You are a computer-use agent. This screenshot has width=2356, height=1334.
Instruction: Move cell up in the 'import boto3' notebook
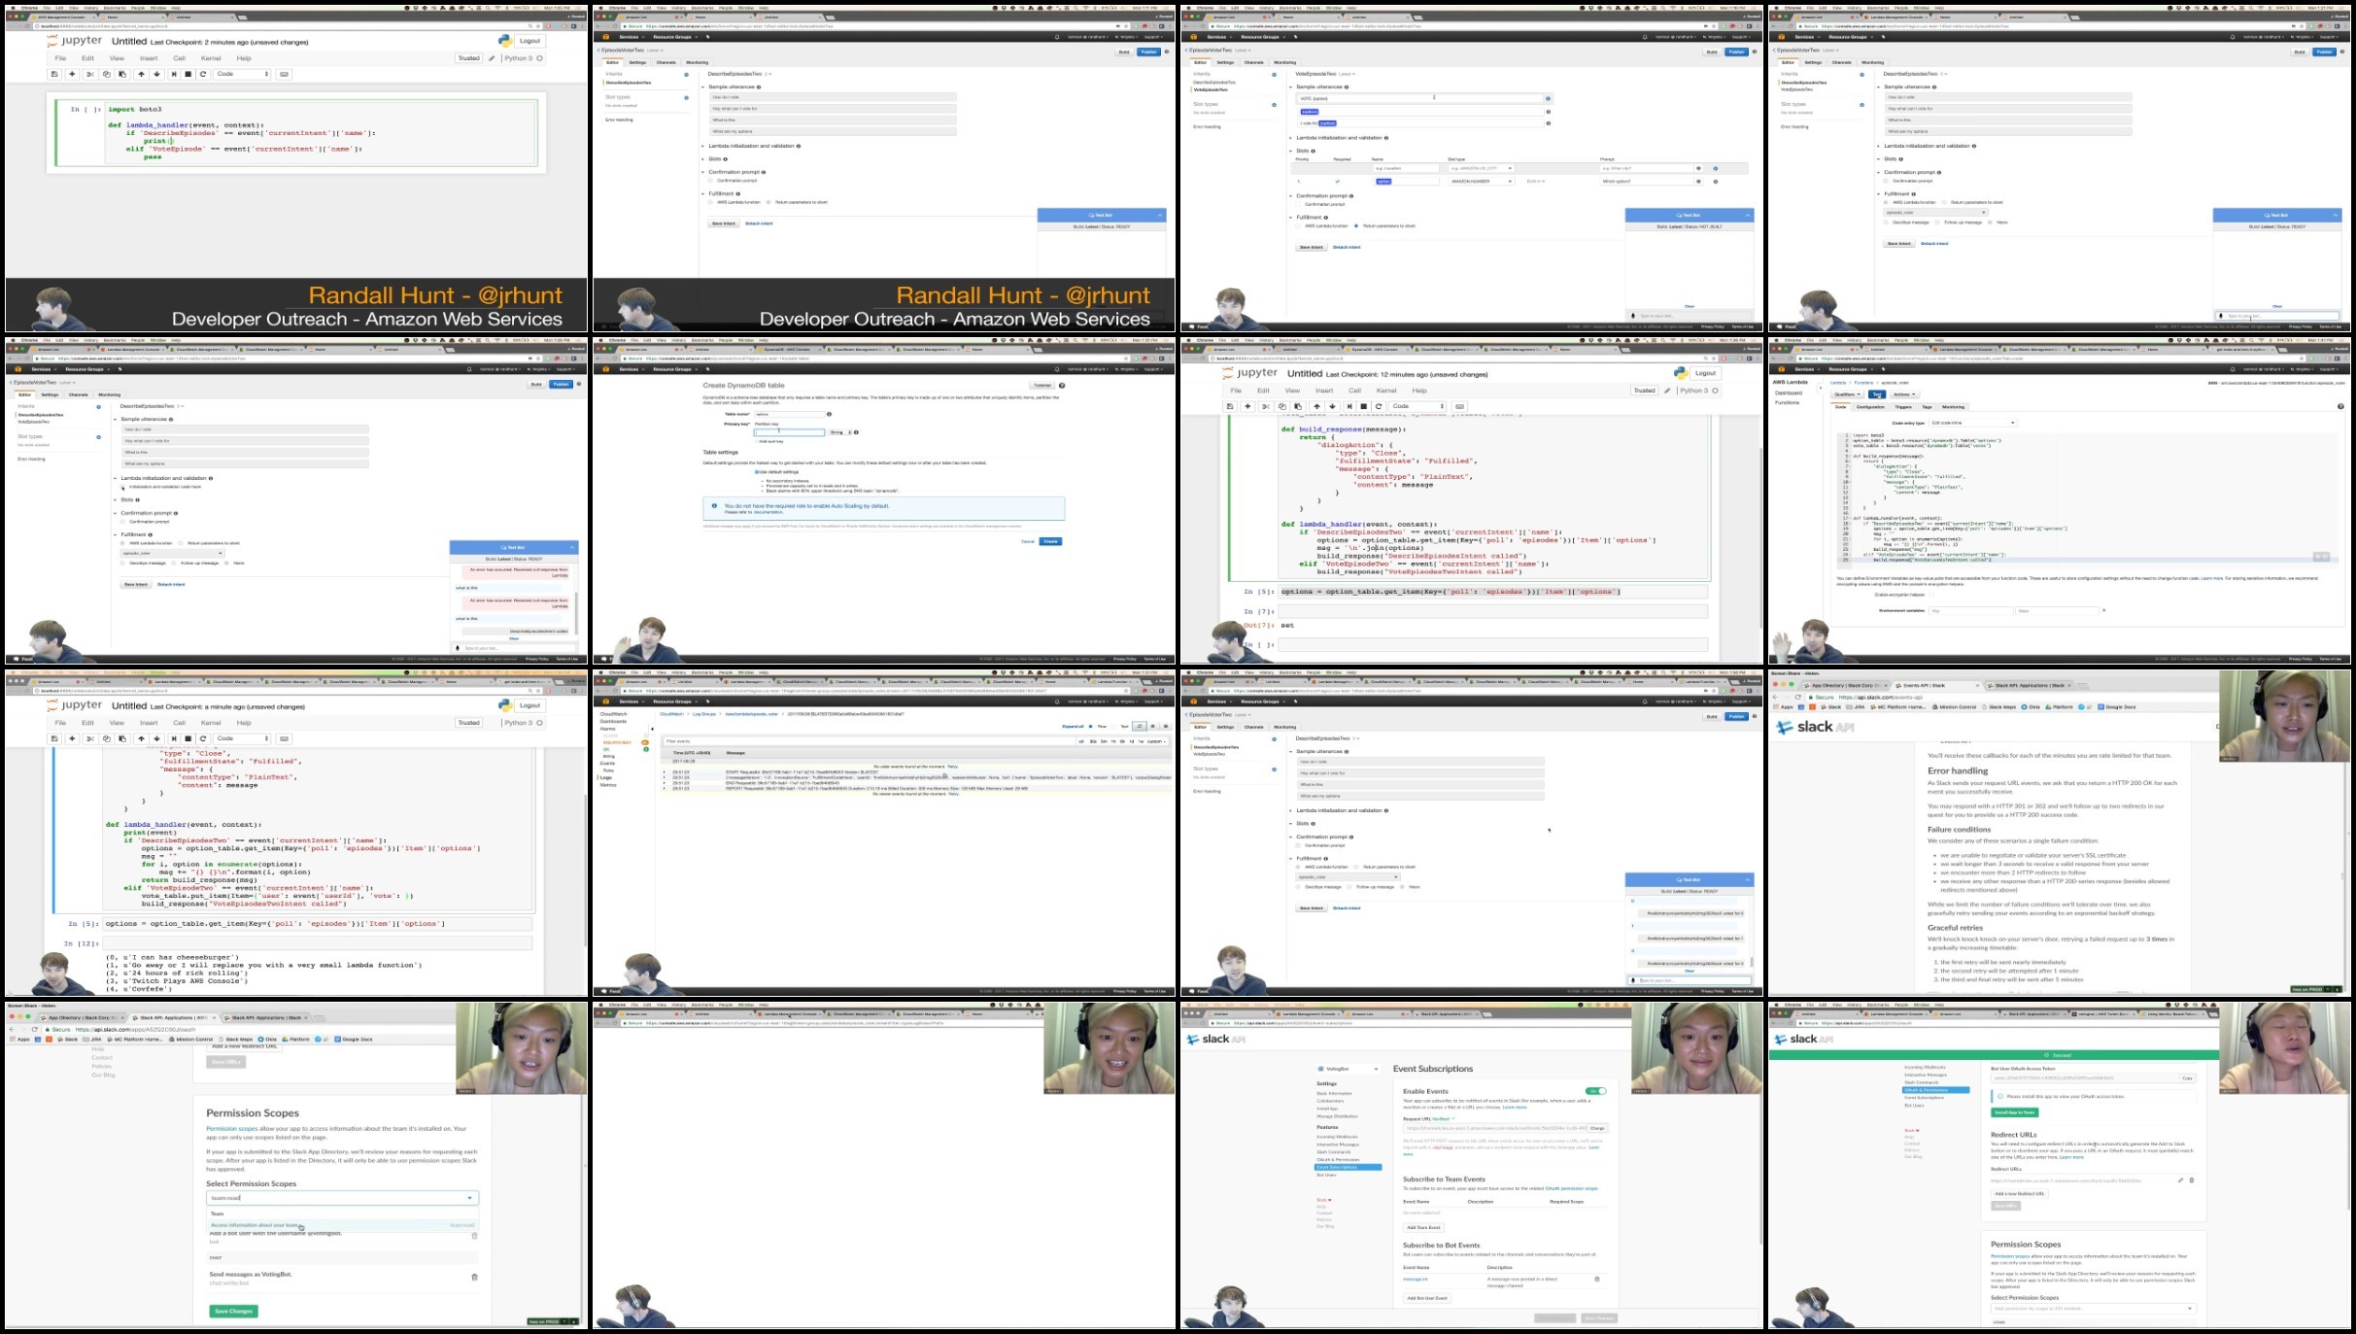tap(141, 74)
